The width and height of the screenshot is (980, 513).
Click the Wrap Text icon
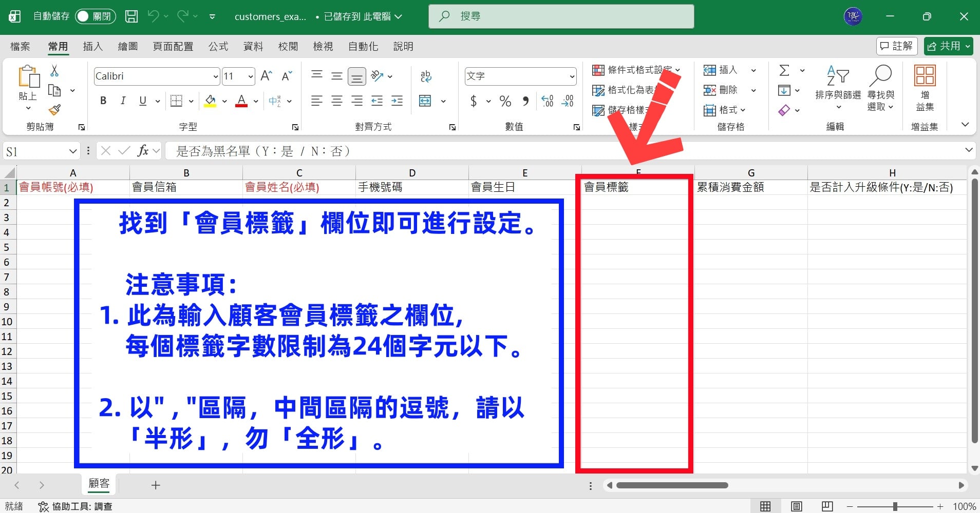point(426,76)
